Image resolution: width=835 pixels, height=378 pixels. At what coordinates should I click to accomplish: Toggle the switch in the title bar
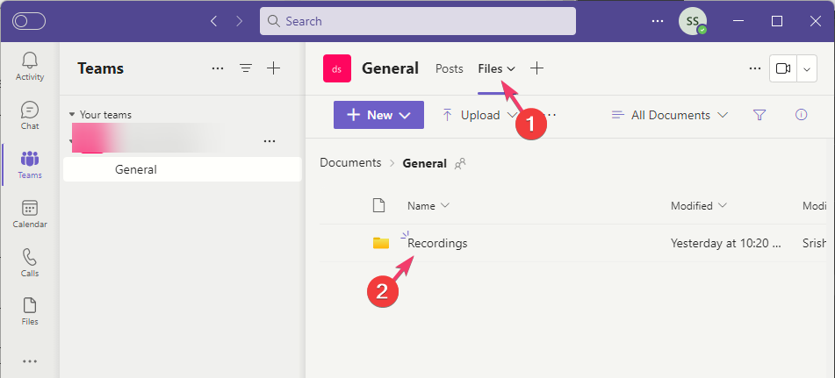click(x=29, y=21)
